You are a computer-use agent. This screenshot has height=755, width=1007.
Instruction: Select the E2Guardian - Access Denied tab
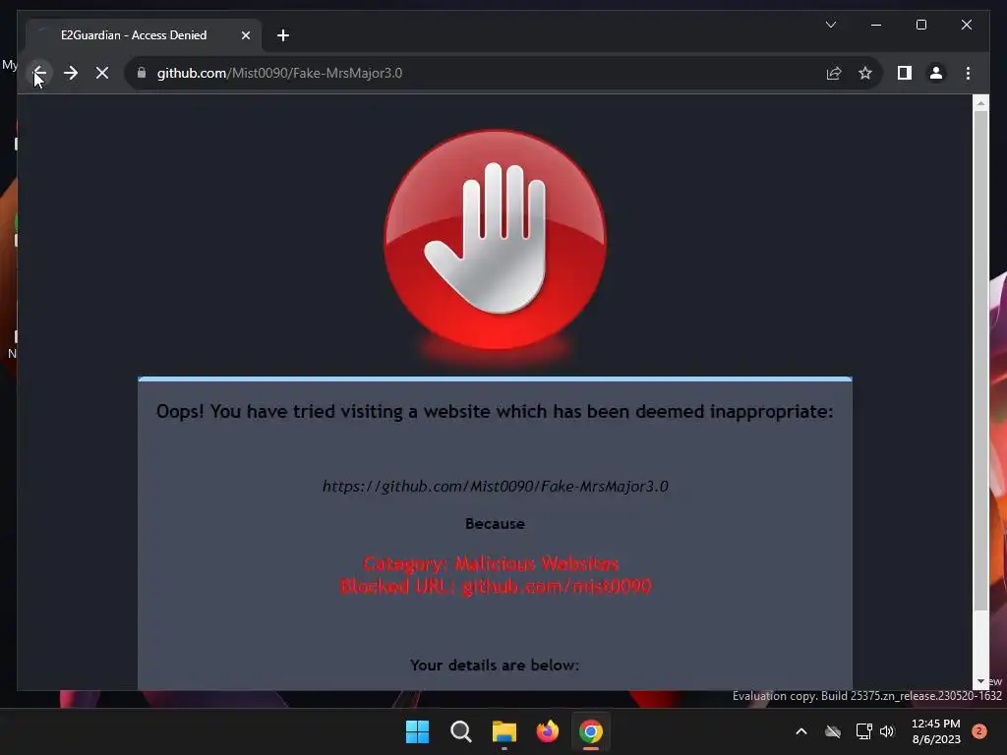click(144, 35)
